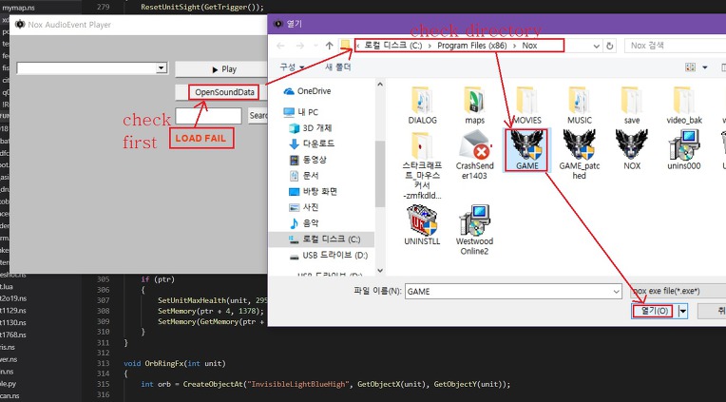Go to OneDrive in the sidebar
Viewport: 726px width, 402px height.
(308, 91)
